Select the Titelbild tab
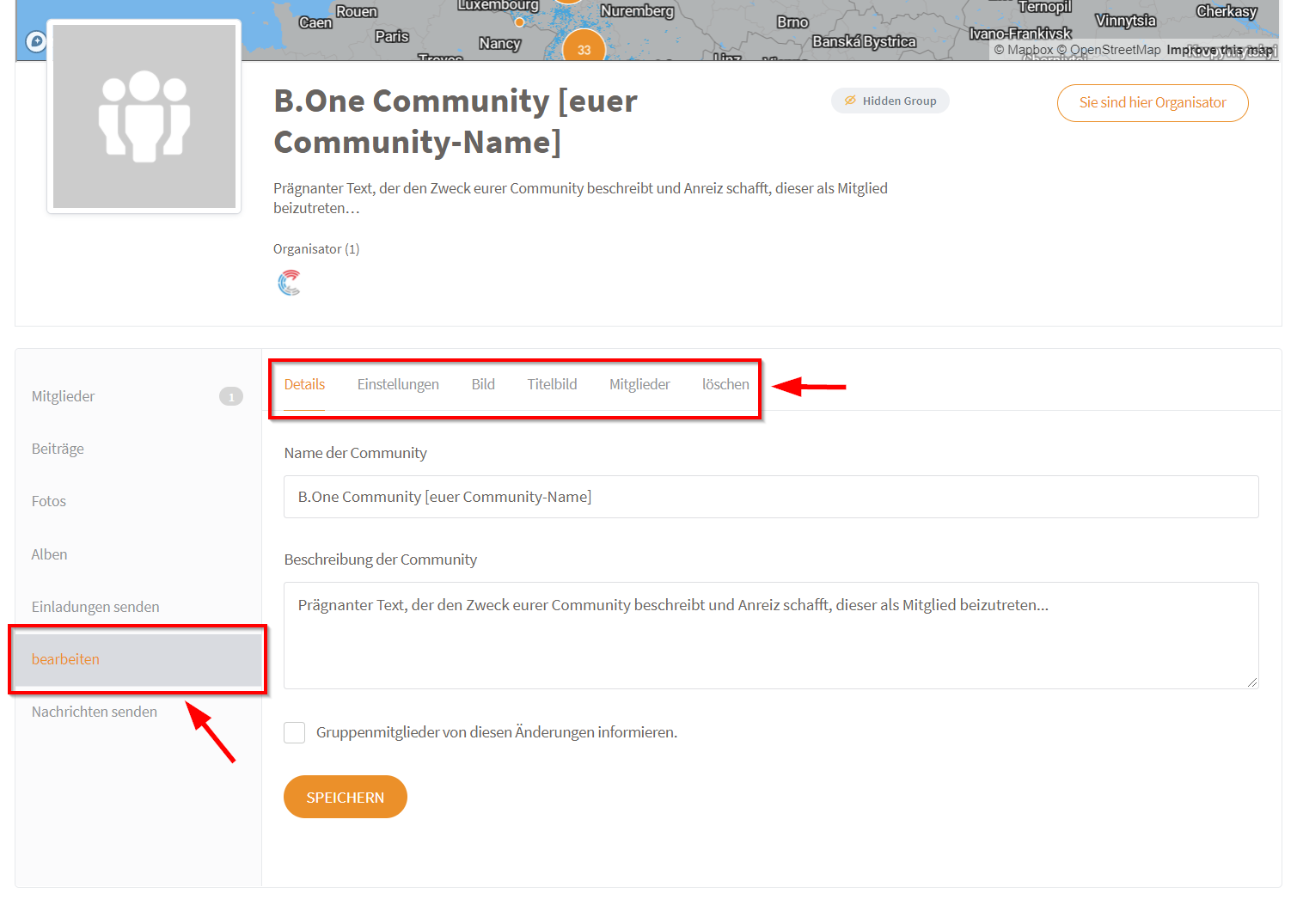This screenshot has height=899, width=1297. (x=552, y=384)
